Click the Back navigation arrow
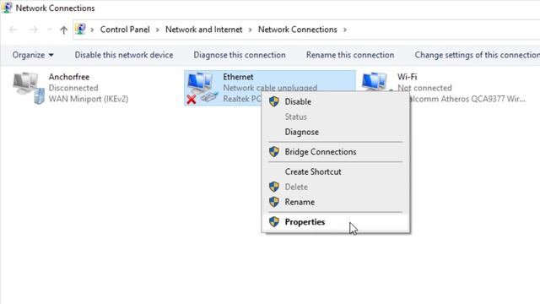 pyautogui.click(x=13, y=30)
